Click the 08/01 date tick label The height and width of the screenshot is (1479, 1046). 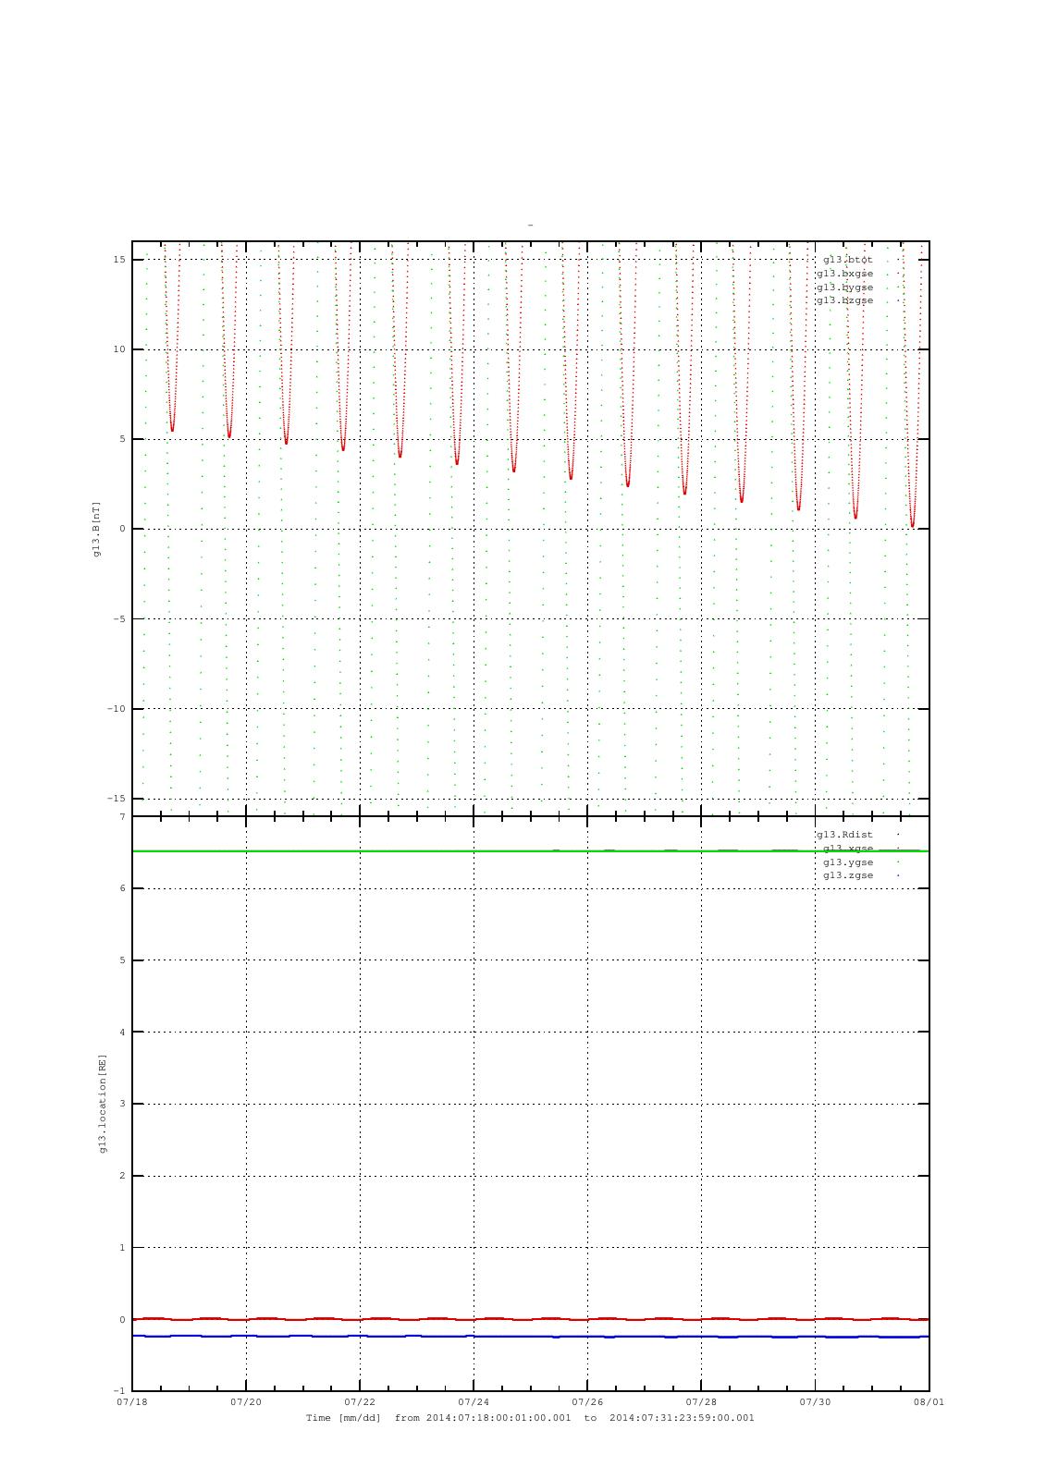[x=929, y=1402]
